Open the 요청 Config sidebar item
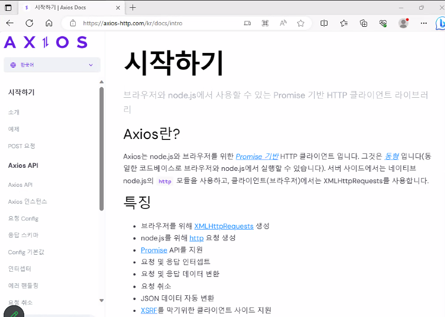Screen dimensions: 445x317 [x=23, y=218]
